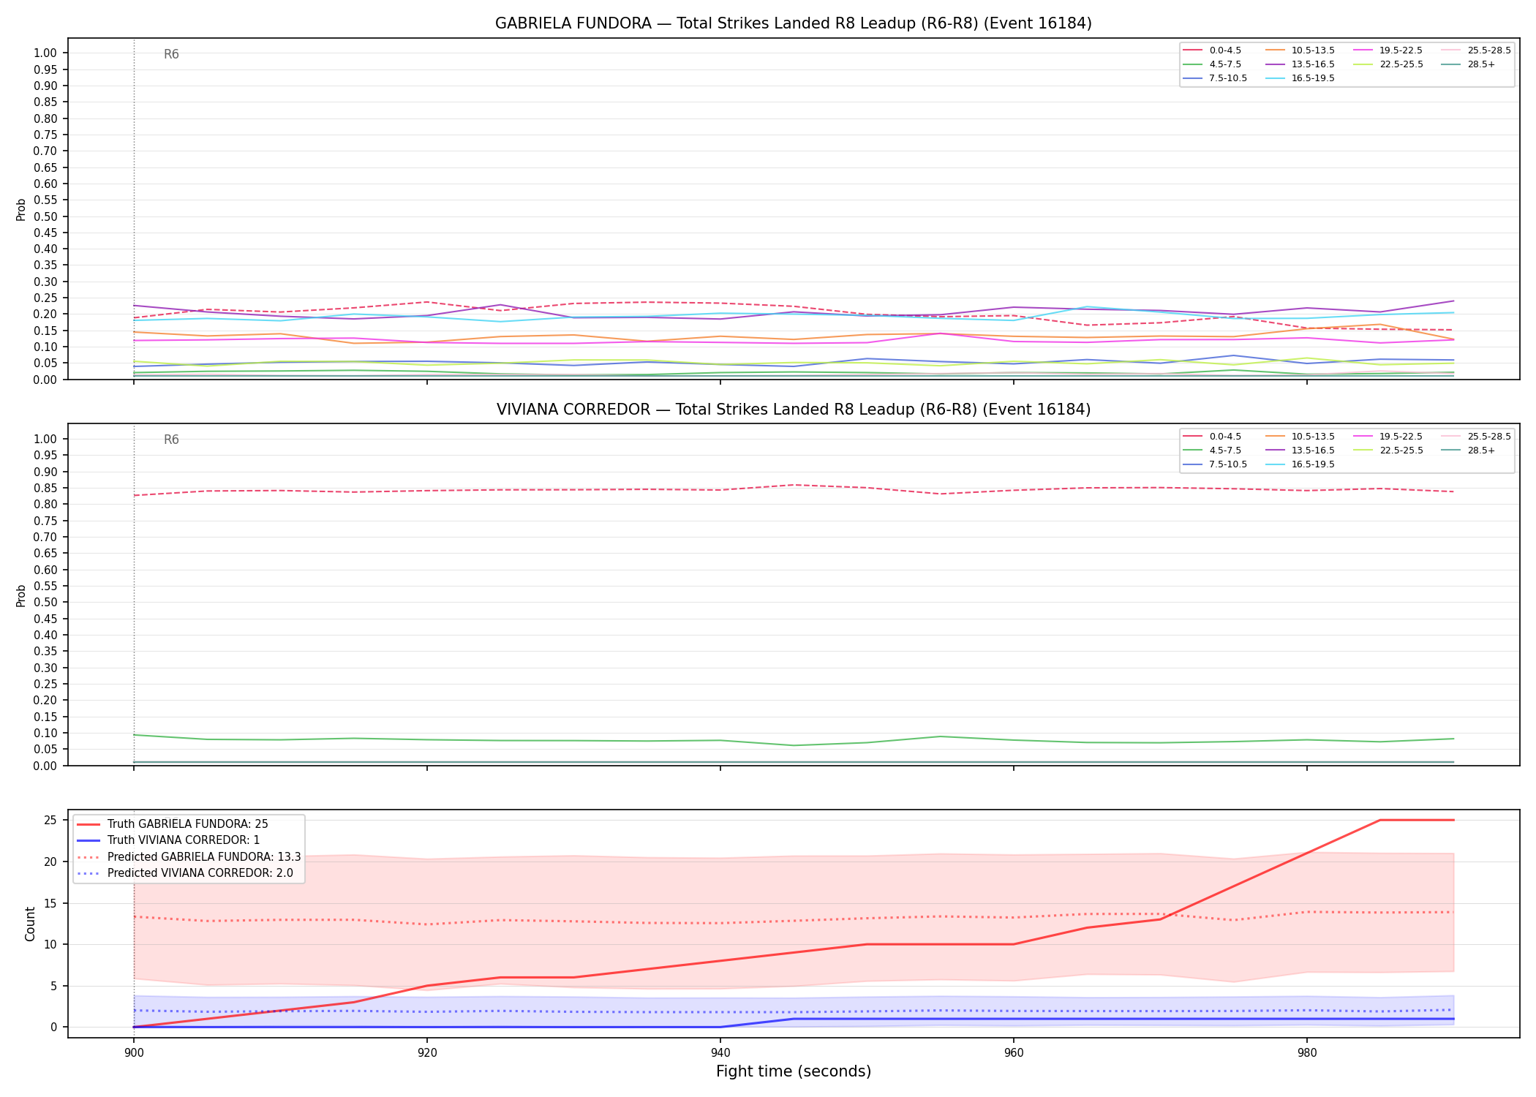This screenshot has width=1536, height=1097.
Task: Select 13.5-16.5 legend entry in Corredor chart
Action: coord(1300,451)
